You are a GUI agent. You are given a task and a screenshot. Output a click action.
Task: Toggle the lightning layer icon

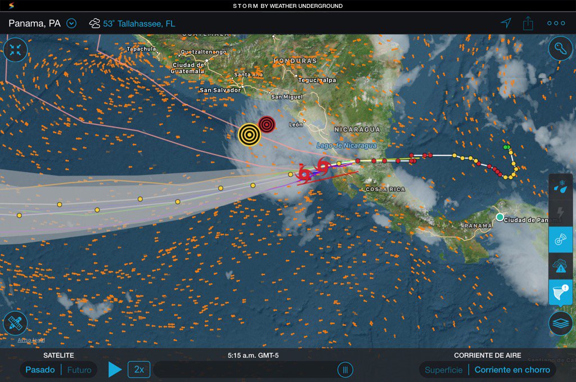(x=561, y=212)
